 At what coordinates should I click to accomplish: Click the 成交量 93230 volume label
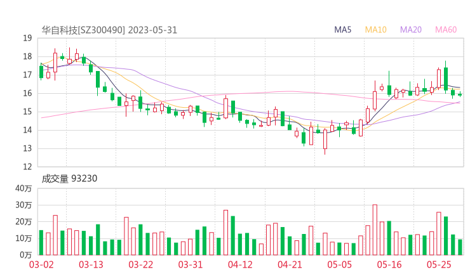point(69,179)
